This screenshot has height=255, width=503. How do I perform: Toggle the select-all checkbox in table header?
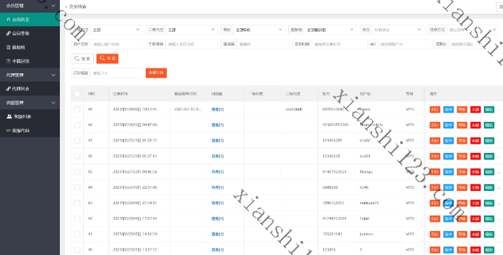point(77,94)
